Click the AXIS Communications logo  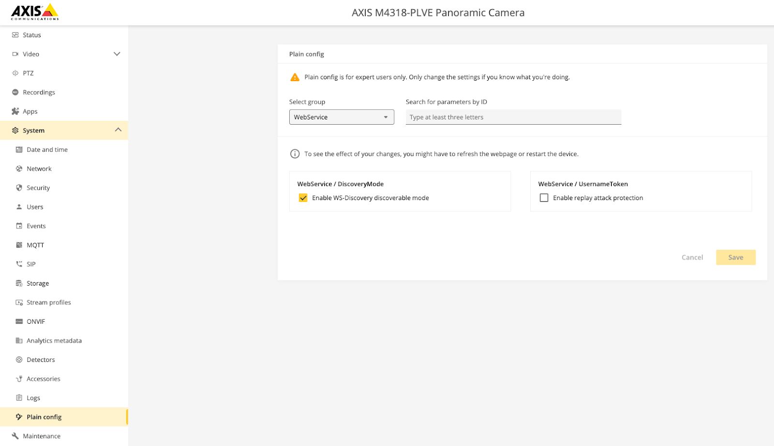click(35, 12)
